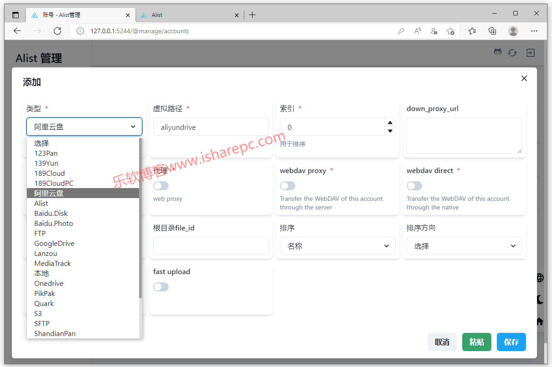Viewport: 552px width, 367px height.
Task: Click the 取消 button
Action: coord(442,342)
